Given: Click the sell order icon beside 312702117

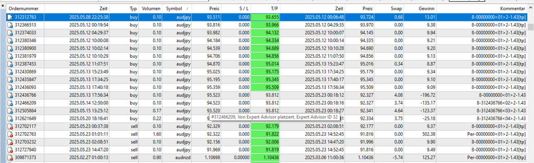Looking at the screenshot, I should (10, 127).
